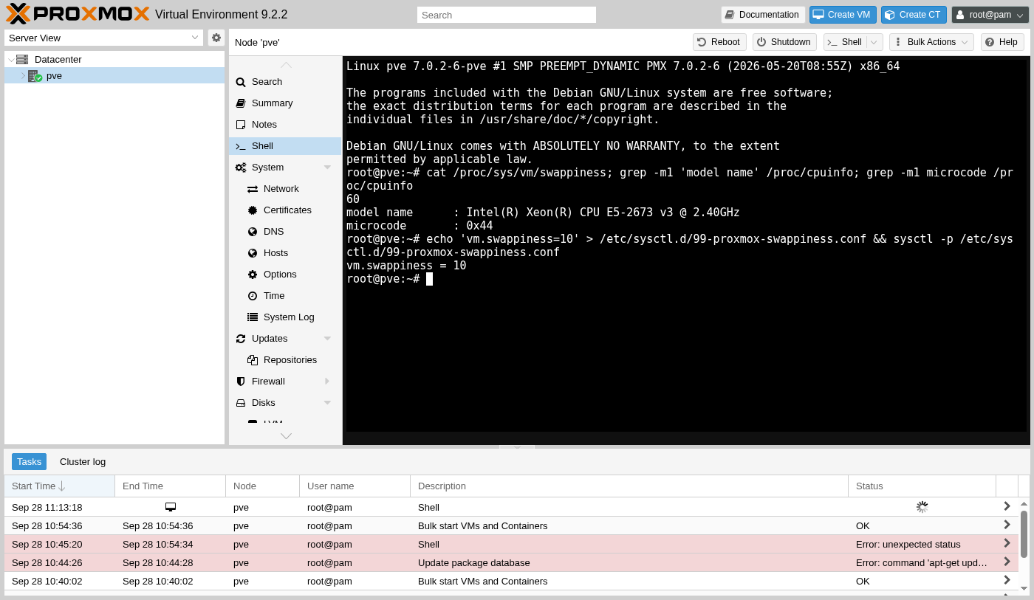Open the Shell button dropdown arrow
Viewport: 1034px width, 600px height.
(x=874, y=42)
